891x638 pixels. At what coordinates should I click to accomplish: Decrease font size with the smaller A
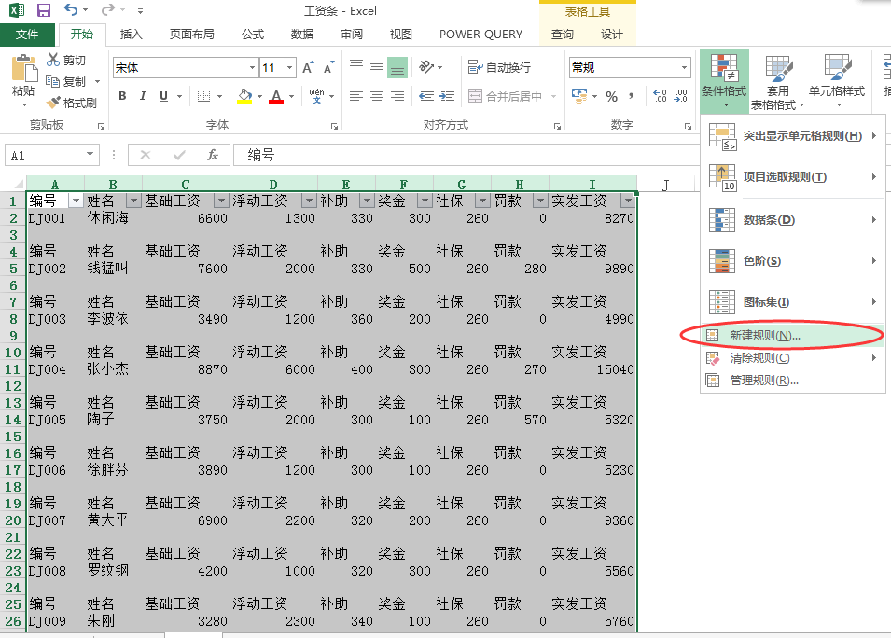328,68
